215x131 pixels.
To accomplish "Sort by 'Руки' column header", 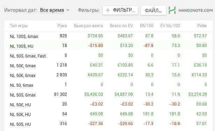I will 62,26.
